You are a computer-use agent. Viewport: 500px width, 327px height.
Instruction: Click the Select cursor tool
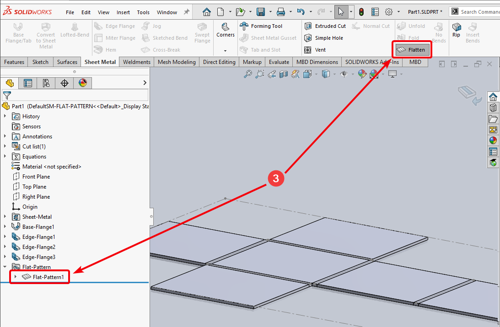click(341, 12)
